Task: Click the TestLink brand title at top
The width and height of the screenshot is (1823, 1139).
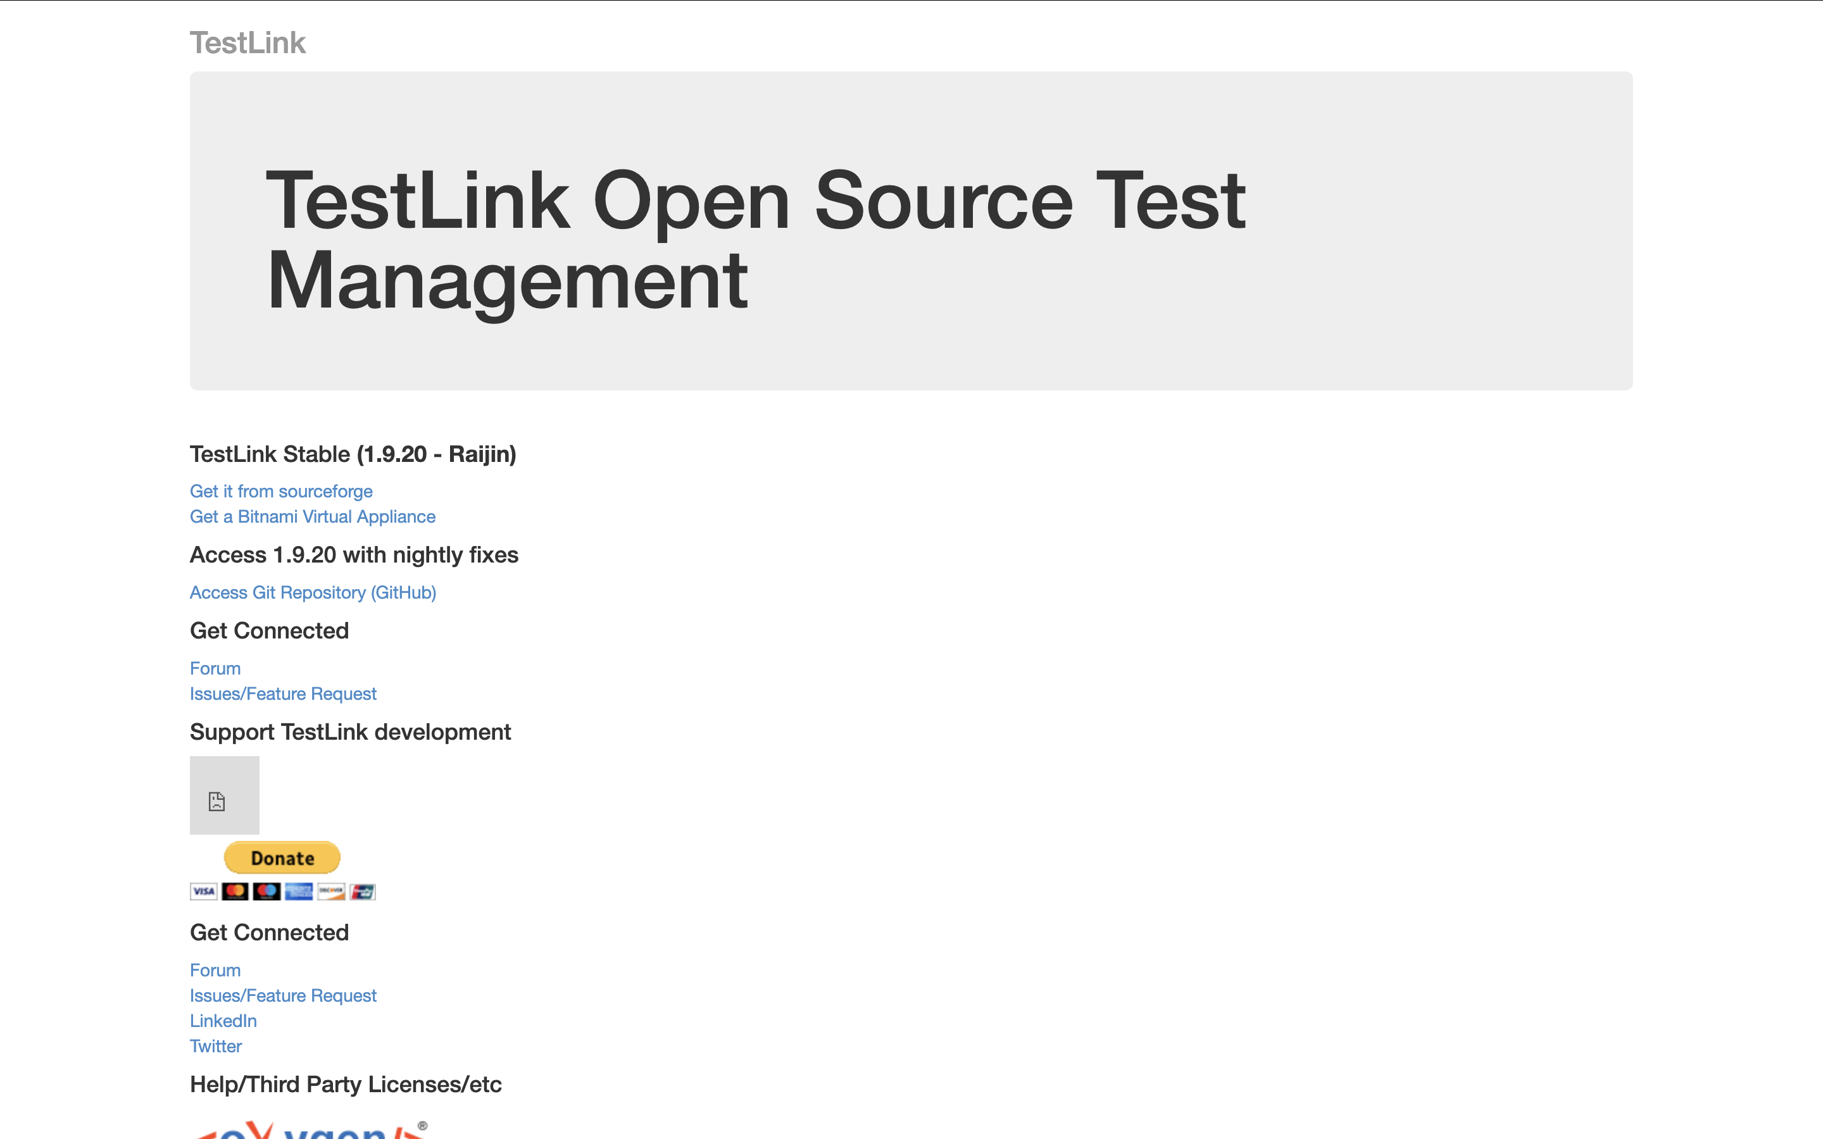Action: (x=247, y=43)
